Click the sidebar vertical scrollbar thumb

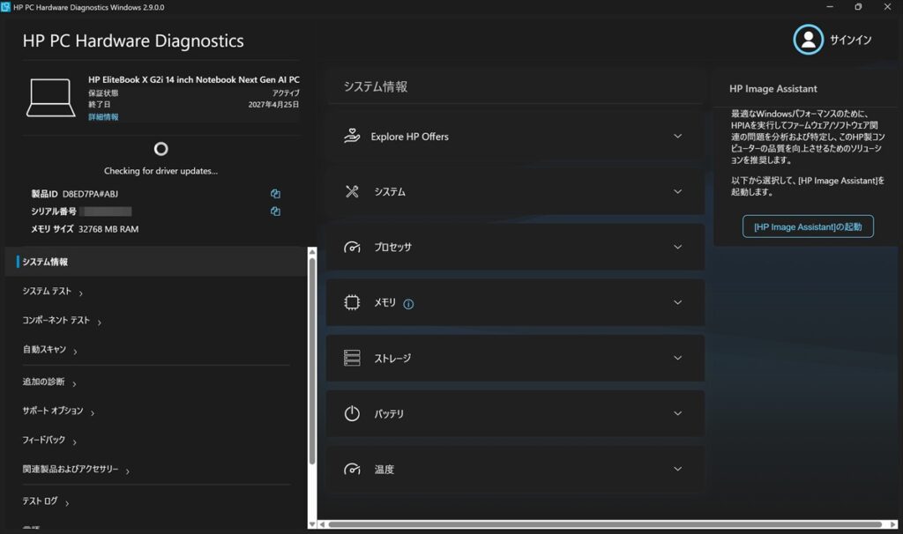coord(312,360)
